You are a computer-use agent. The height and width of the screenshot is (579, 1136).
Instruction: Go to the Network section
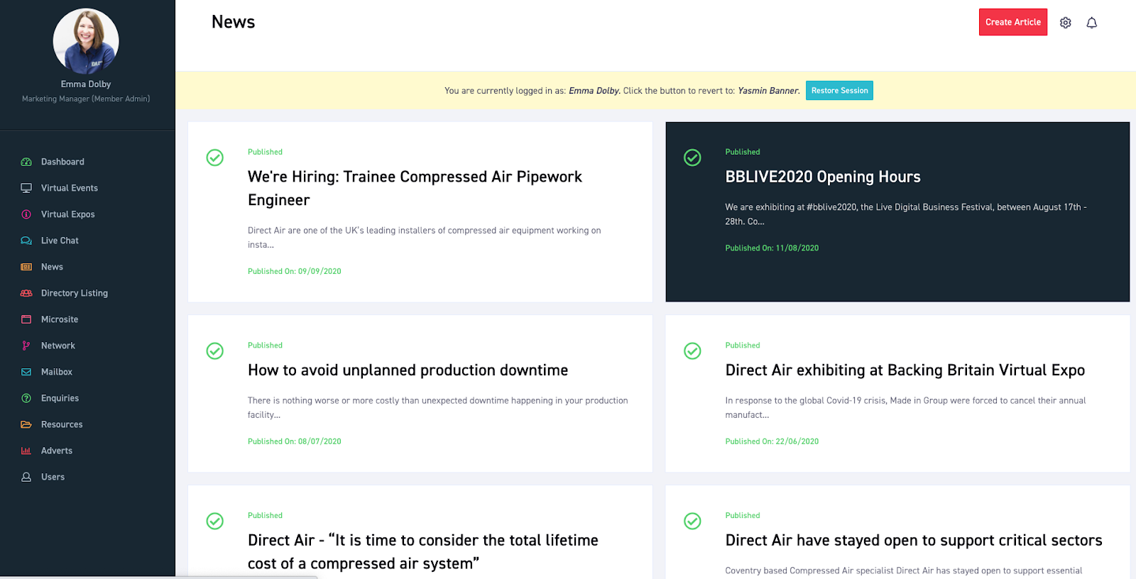[58, 346]
